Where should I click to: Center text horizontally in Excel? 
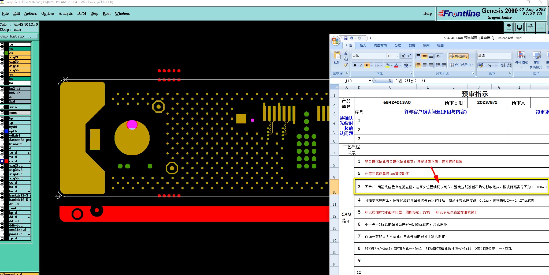point(424,65)
